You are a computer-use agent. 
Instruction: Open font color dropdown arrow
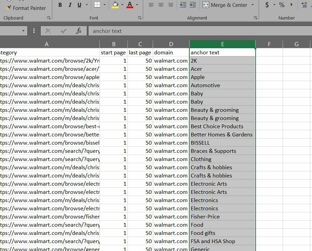137,4
